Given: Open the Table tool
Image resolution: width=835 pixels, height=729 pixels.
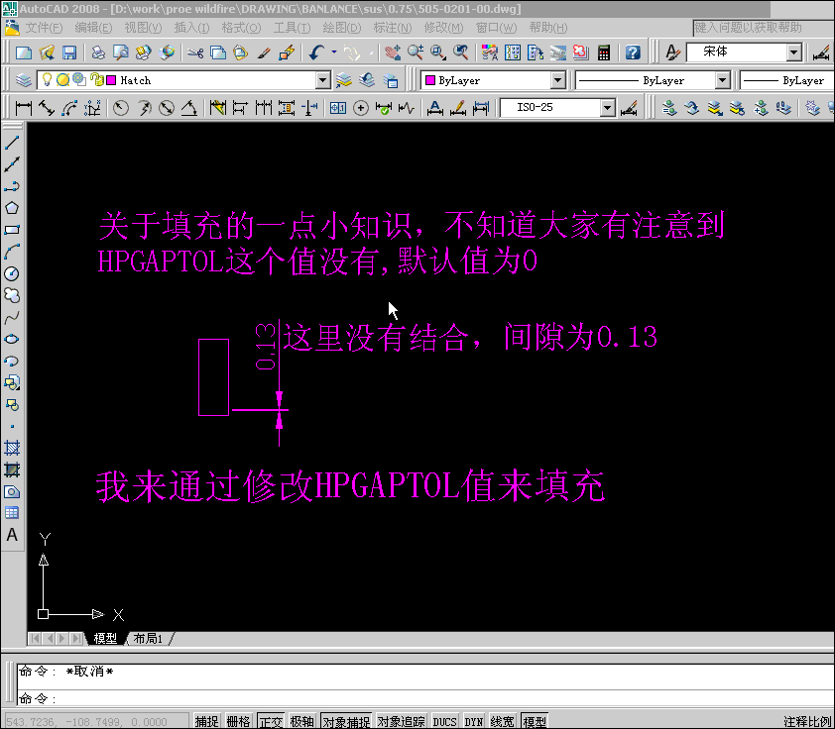Looking at the screenshot, I should pyautogui.click(x=12, y=513).
